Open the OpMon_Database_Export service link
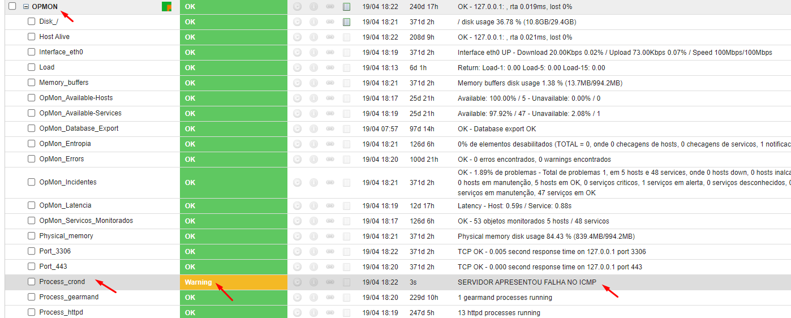791x318 pixels. [x=79, y=128]
